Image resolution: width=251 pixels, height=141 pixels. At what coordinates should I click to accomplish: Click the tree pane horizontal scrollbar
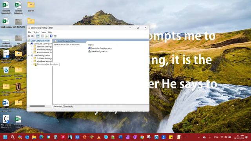click(37, 106)
